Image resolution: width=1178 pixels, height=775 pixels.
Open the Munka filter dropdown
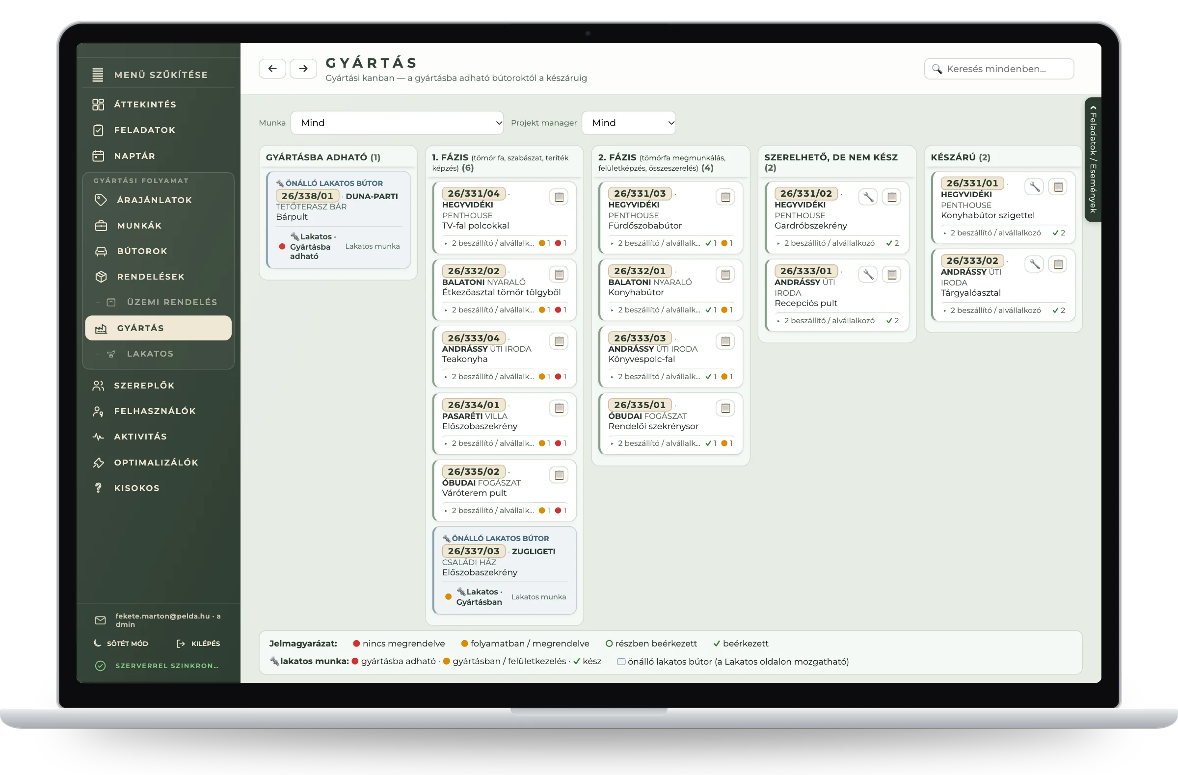click(x=397, y=123)
